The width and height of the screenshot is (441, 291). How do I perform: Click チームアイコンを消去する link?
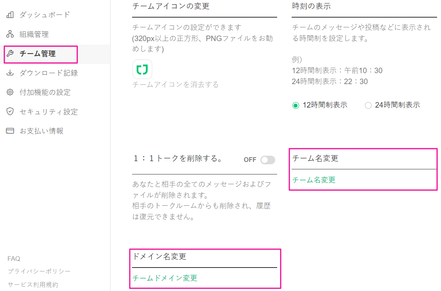point(175,84)
